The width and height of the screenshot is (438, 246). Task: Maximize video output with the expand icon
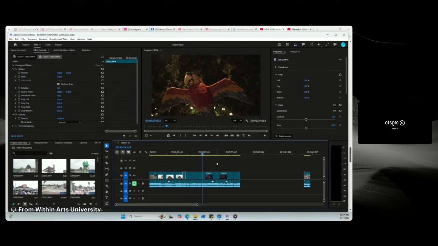point(327,44)
